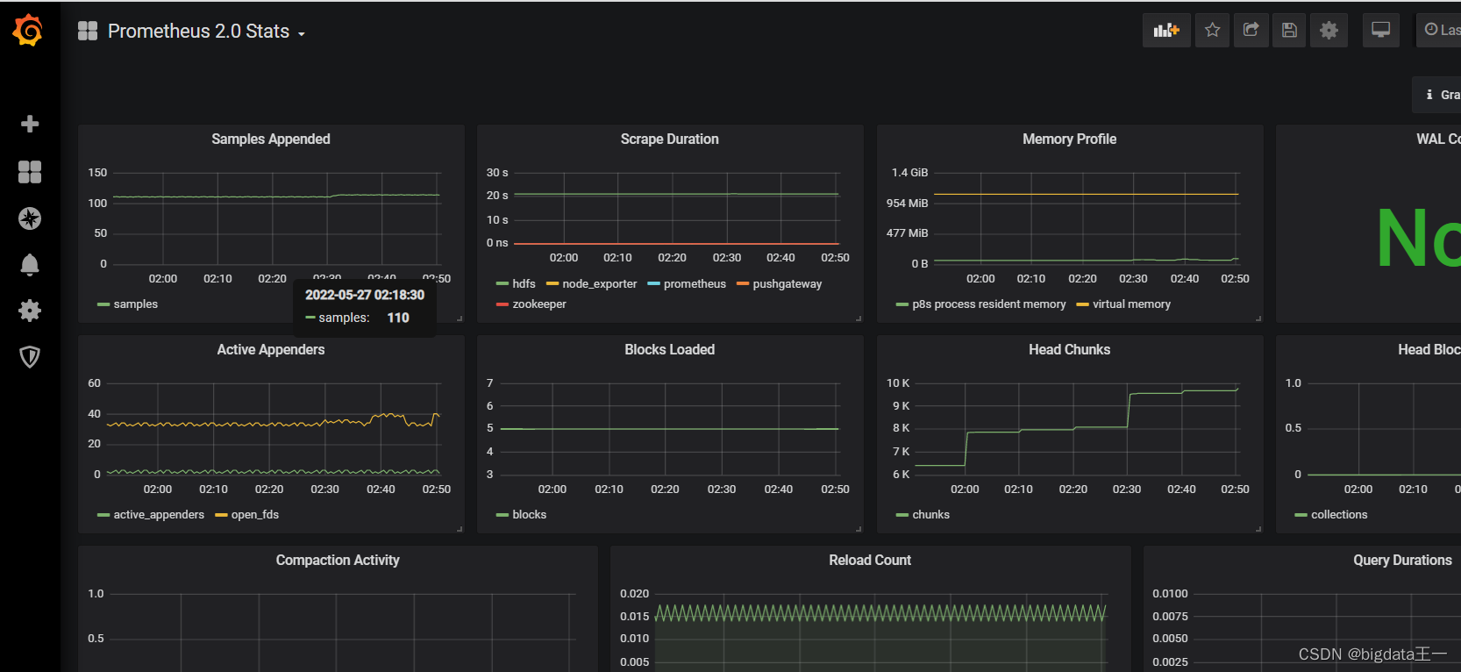Open the Explore compass icon in sidebar
Screen dimensions: 1461x672
coord(30,218)
